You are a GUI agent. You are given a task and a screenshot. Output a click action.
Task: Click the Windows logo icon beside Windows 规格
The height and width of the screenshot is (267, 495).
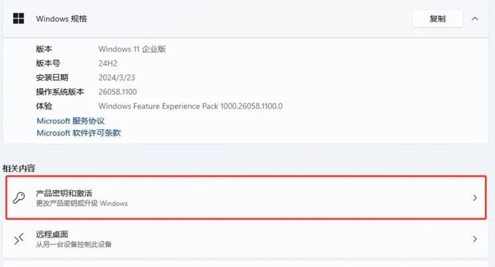coord(19,19)
